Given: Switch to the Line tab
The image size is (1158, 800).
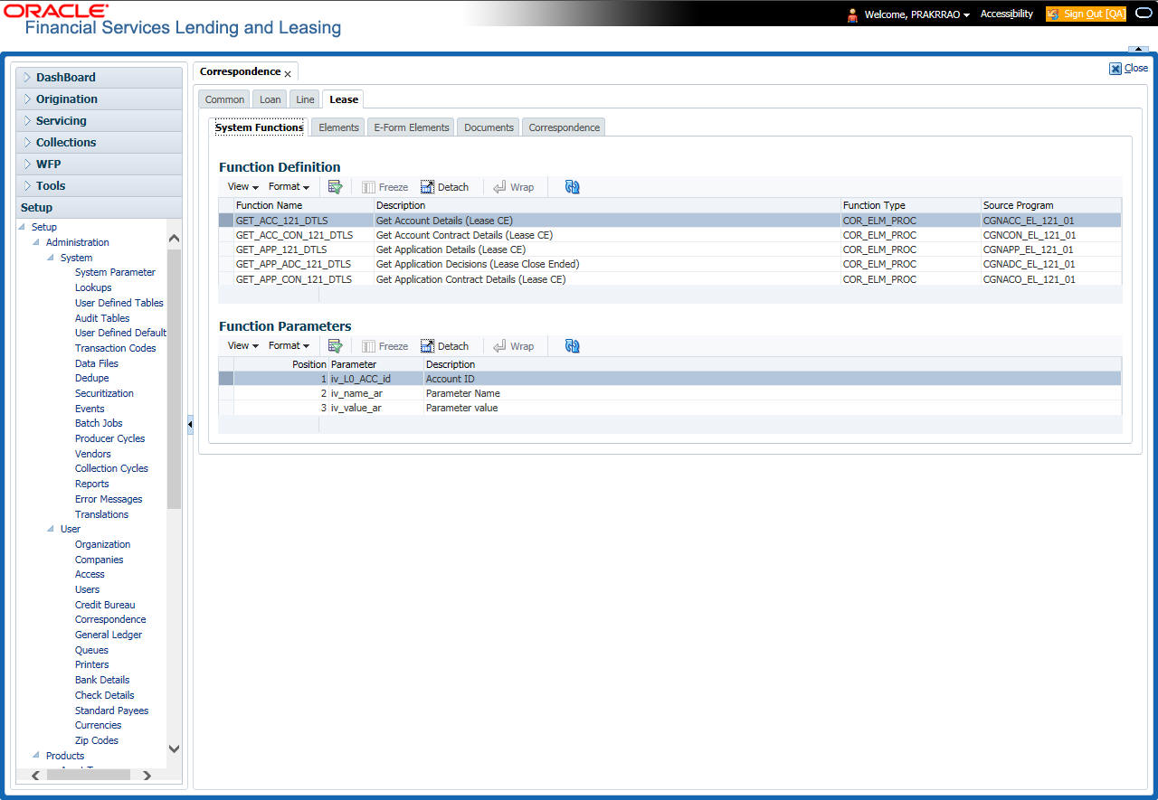Looking at the screenshot, I should 306,99.
